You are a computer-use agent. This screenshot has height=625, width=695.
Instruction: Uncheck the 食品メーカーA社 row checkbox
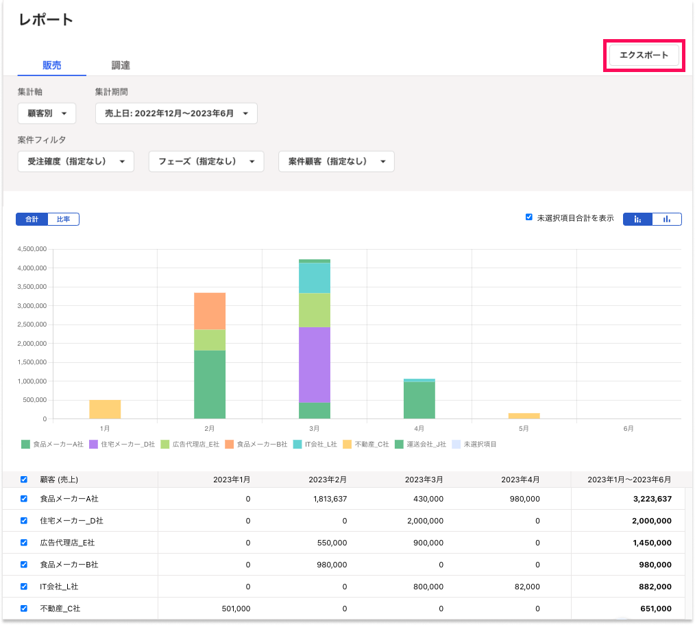pos(24,499)
